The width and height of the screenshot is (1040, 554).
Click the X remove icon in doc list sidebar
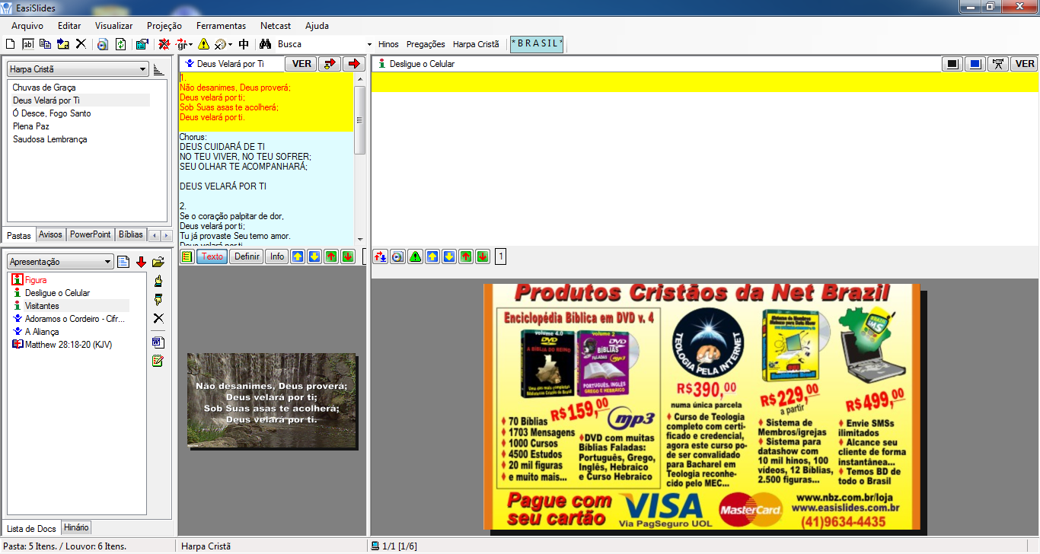[x=158, y=318]
